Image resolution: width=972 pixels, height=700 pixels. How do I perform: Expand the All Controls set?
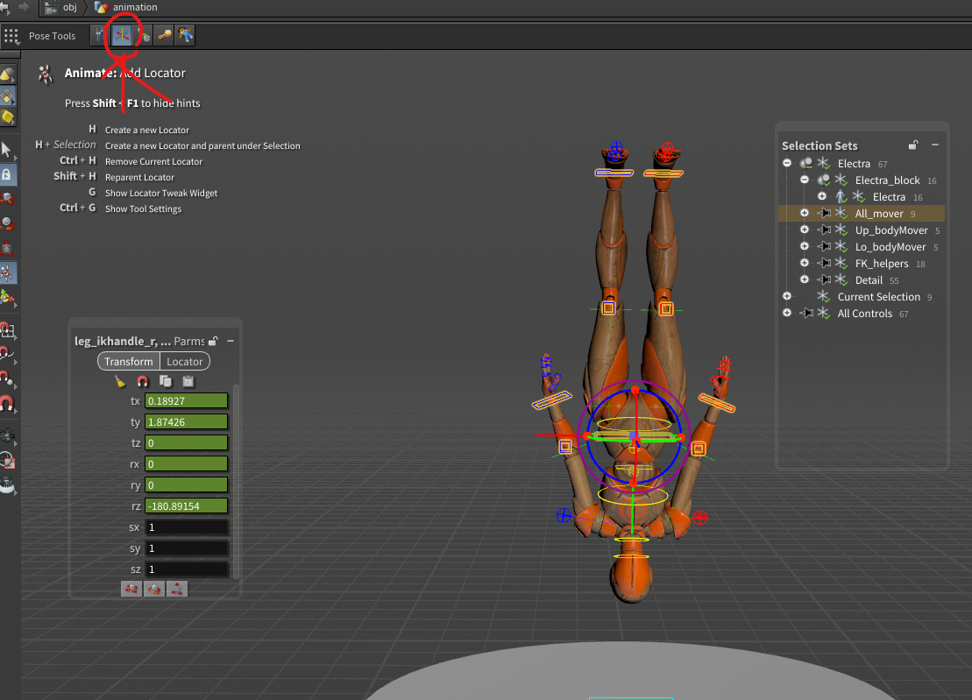click(x=787, y=313)
